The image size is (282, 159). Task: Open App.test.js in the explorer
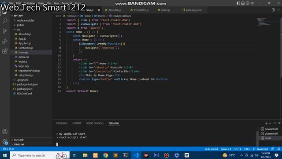point(31,43)
